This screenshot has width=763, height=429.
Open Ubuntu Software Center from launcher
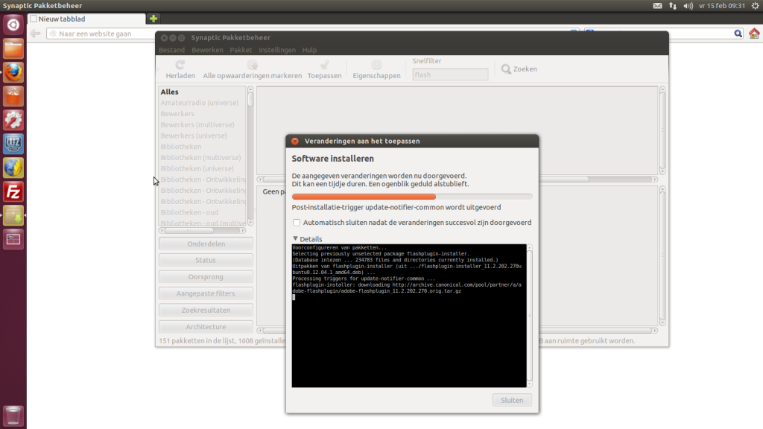point(13,96)
